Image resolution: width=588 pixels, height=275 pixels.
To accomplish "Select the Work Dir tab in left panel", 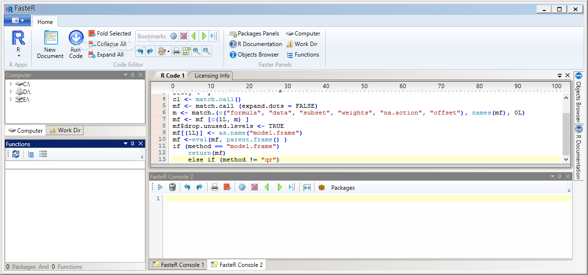I will click(65, 130).
